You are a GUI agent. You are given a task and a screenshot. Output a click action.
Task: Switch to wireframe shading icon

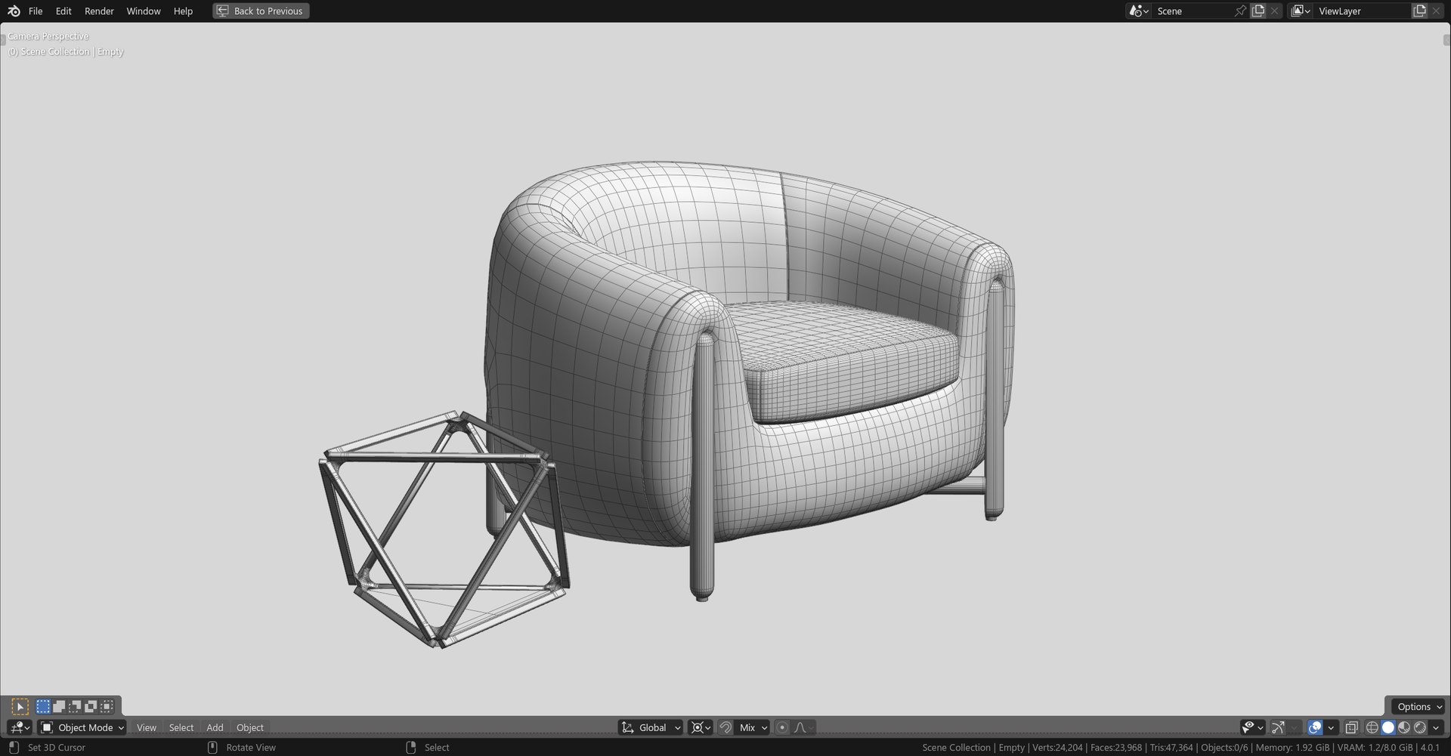[x=1372, y=727]
